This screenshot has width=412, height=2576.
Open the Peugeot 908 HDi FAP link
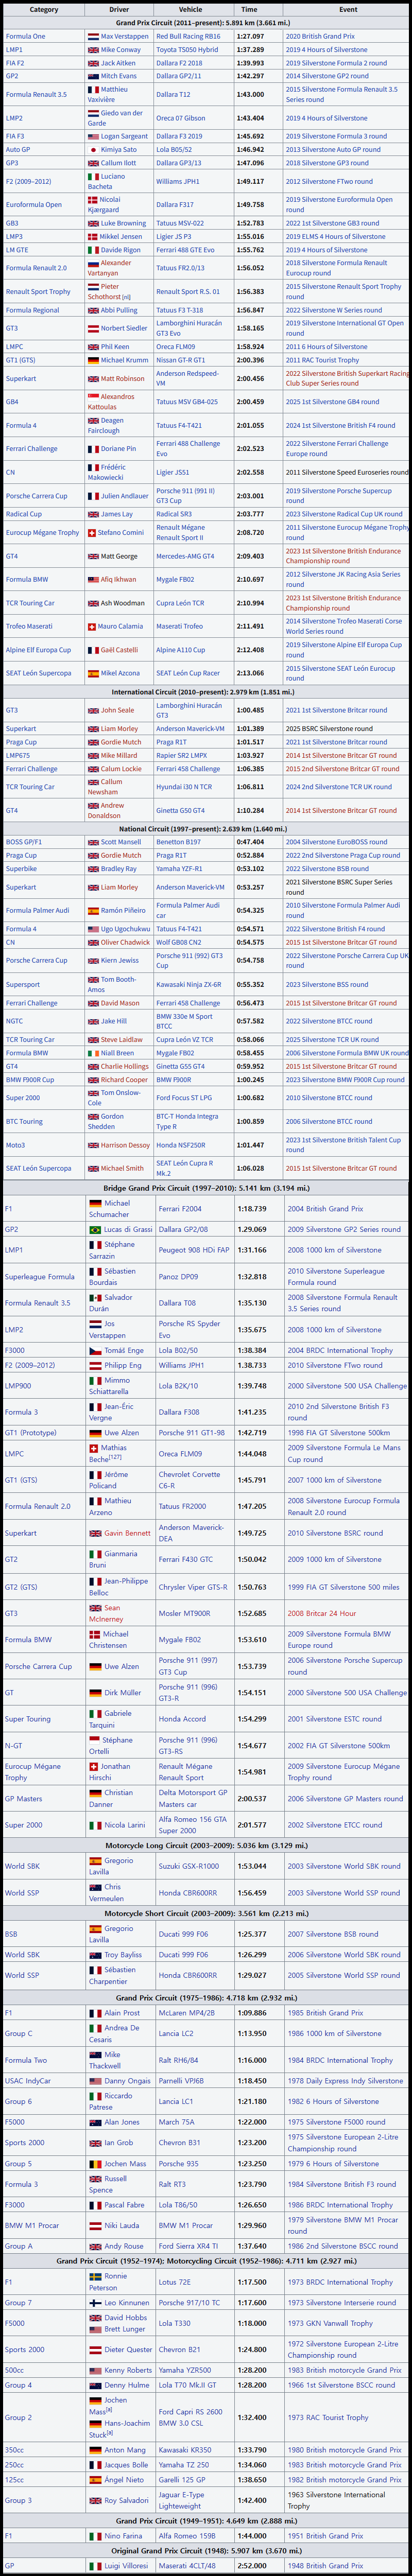click(x=193, y=1250)
